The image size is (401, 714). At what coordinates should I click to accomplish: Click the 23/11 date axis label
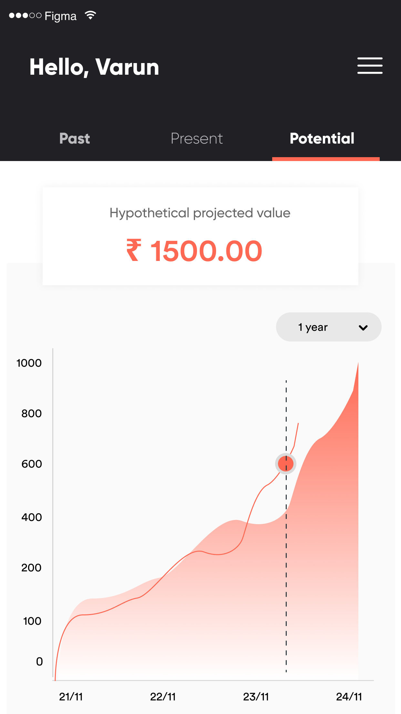256,697
